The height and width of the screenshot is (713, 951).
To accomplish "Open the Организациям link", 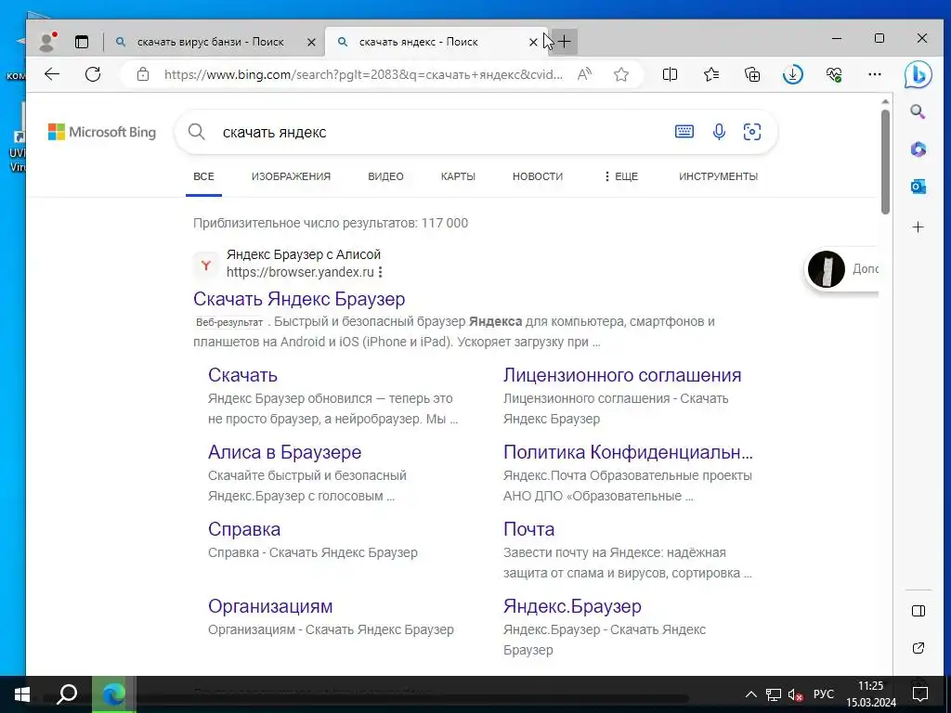I will [270, 606].
